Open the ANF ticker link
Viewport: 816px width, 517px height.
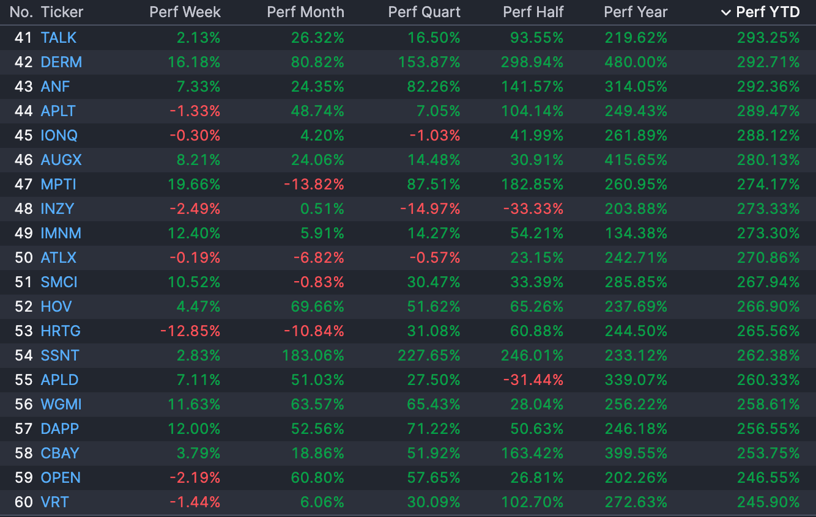tap(56, 87)
